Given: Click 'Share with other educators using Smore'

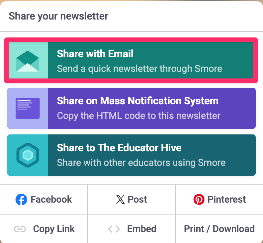Looking at the screenshot, I should pos(141,163).
